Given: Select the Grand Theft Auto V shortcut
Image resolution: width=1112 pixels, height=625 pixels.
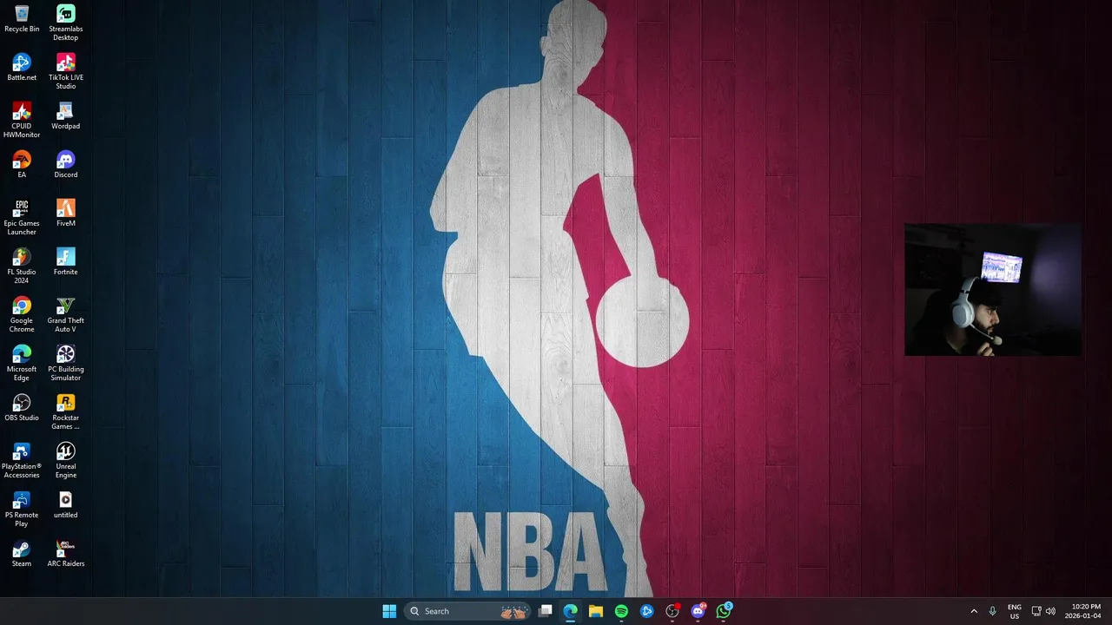Looking at the screenshot, I should [65, 314].
